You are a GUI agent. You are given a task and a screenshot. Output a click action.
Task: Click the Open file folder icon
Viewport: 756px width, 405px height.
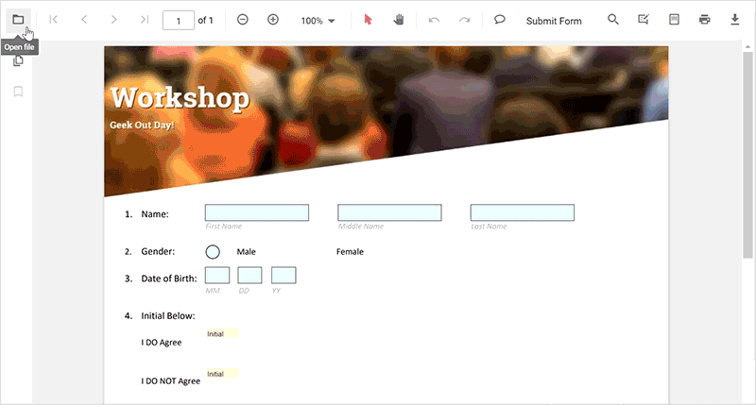coord(18,20)
